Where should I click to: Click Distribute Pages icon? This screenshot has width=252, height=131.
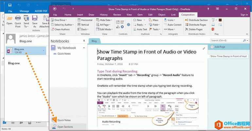pyautogui.click(x=187, y=25)
